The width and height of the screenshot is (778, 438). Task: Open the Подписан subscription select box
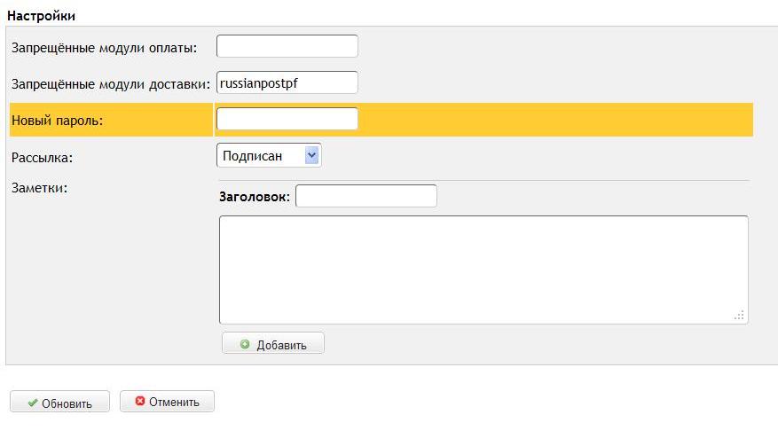262,155
